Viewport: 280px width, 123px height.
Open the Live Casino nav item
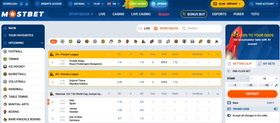pos(141,14)
